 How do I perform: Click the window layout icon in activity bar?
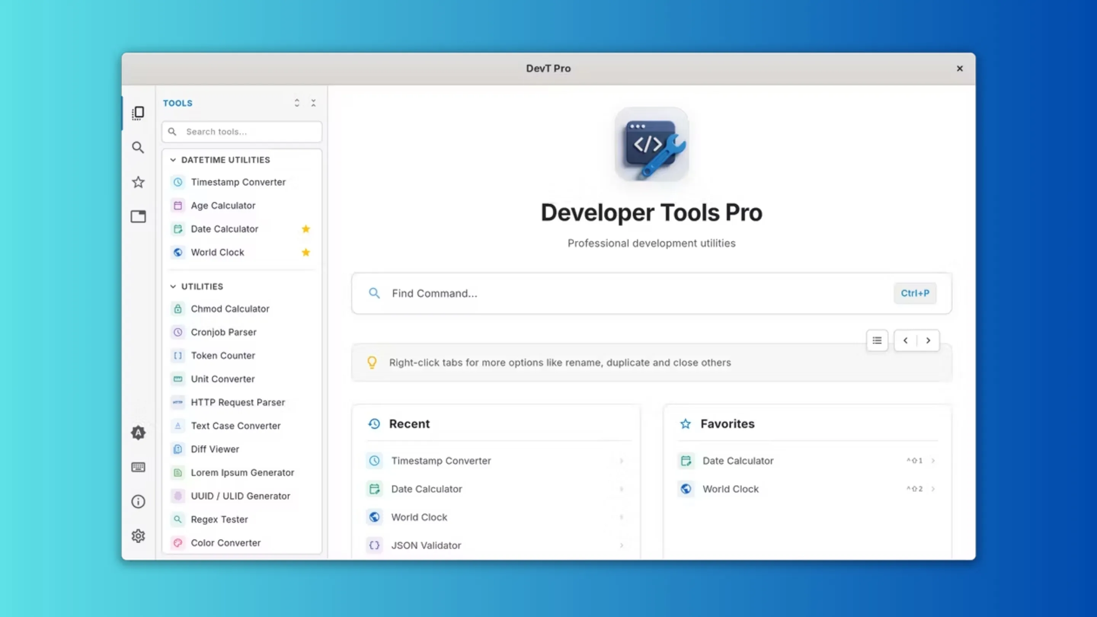click(138, 217)
